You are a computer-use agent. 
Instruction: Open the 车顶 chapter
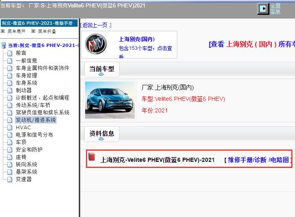coord(21,142)
